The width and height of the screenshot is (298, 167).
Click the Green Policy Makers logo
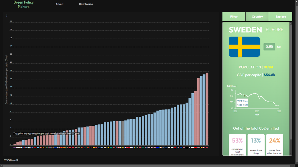pos(24,4)
